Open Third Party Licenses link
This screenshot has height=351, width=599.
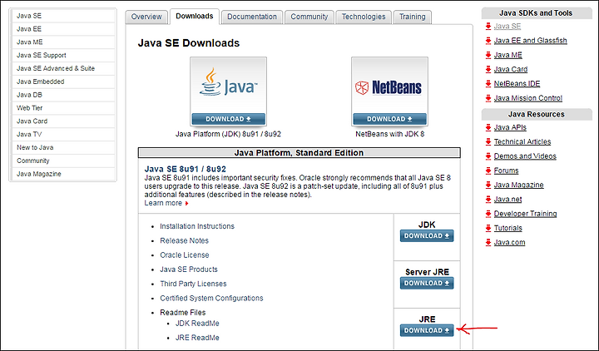click(x=193, y=284)
